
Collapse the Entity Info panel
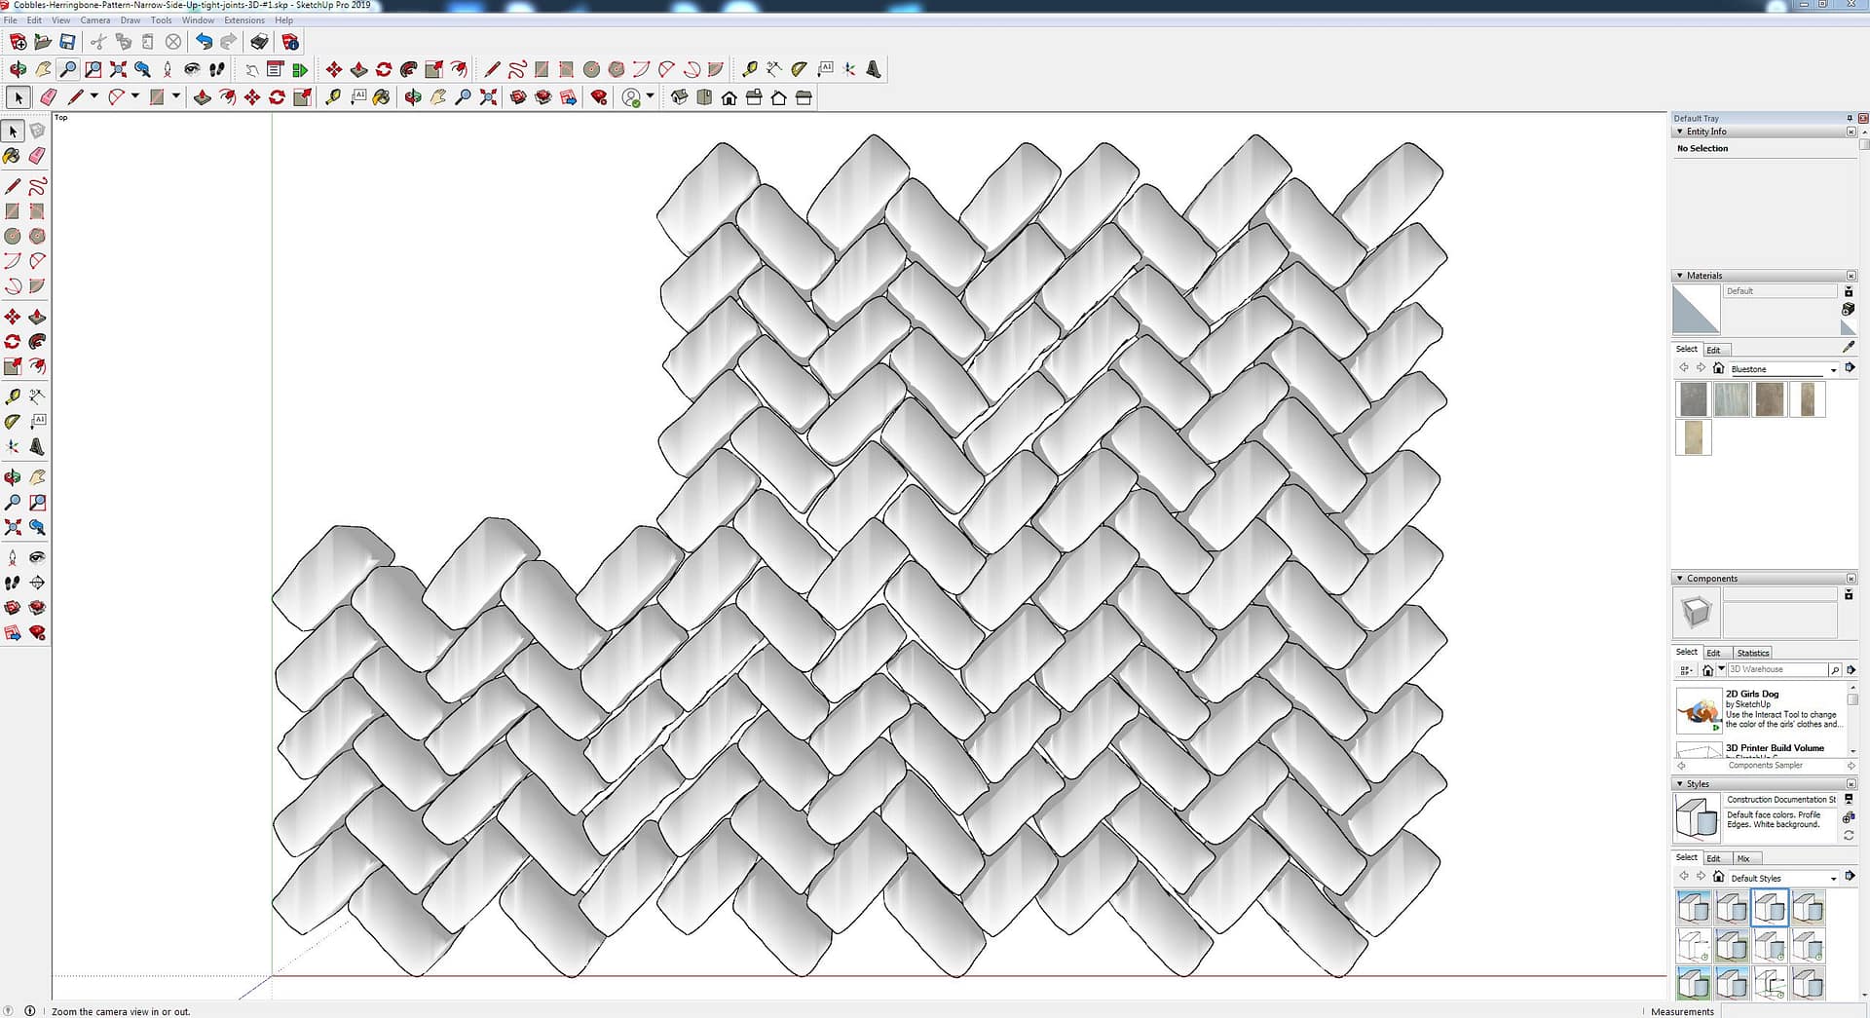[1680, 132]
